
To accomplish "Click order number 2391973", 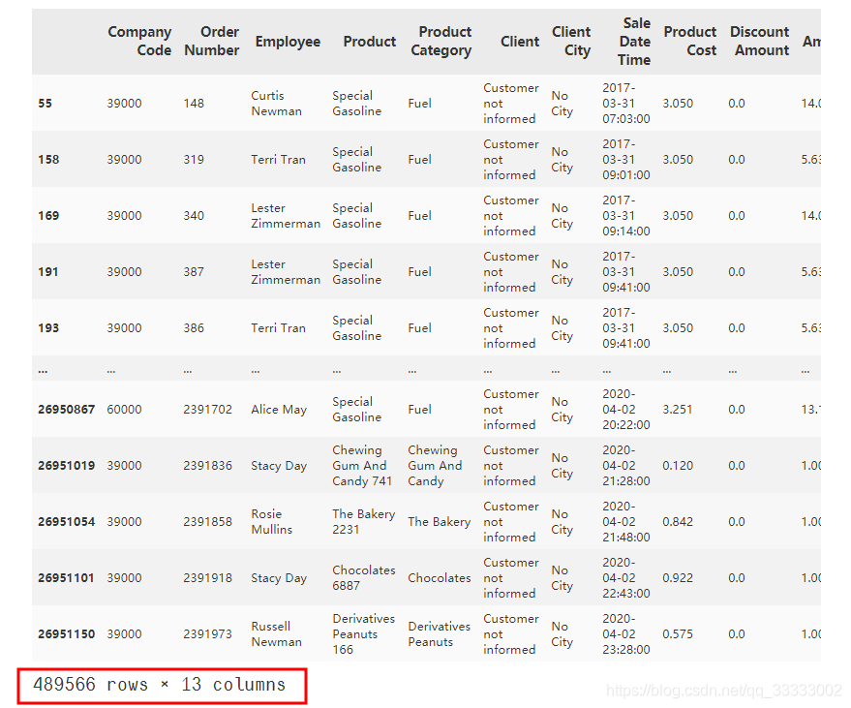I will [x=207, y=634].
